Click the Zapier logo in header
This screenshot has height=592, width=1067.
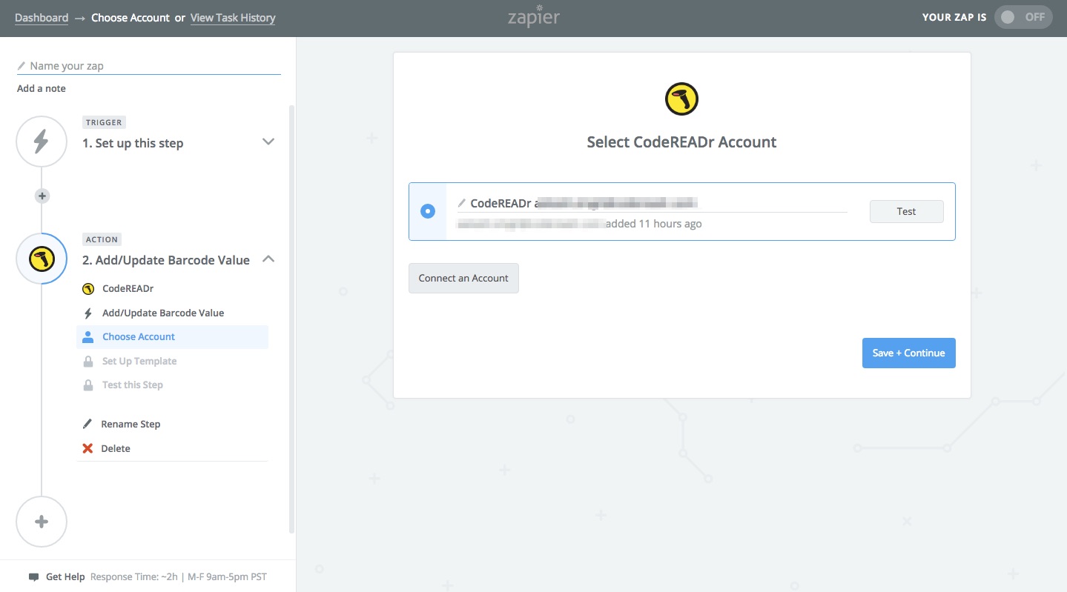tap(533, 17)
